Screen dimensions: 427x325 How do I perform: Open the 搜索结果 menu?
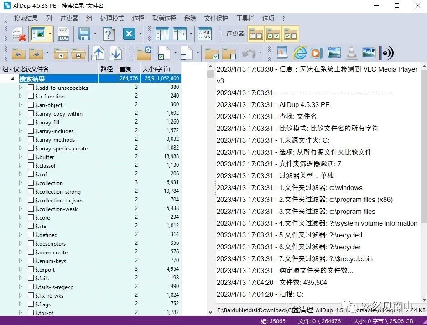26,18
